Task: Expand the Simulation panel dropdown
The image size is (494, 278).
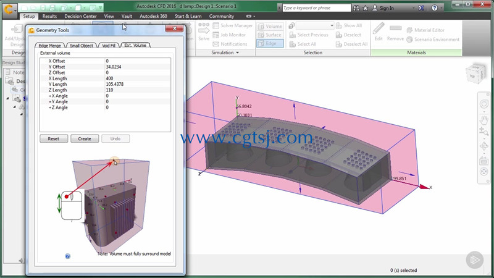Action: coord(237,53)
